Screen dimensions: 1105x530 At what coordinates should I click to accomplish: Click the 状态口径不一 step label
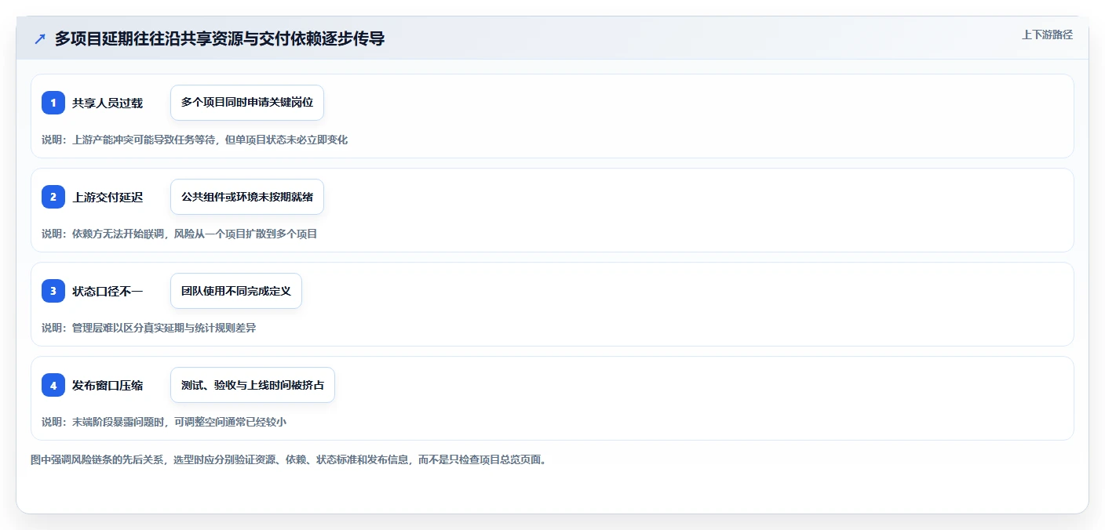pyautogui.click(x=108, y=291)
